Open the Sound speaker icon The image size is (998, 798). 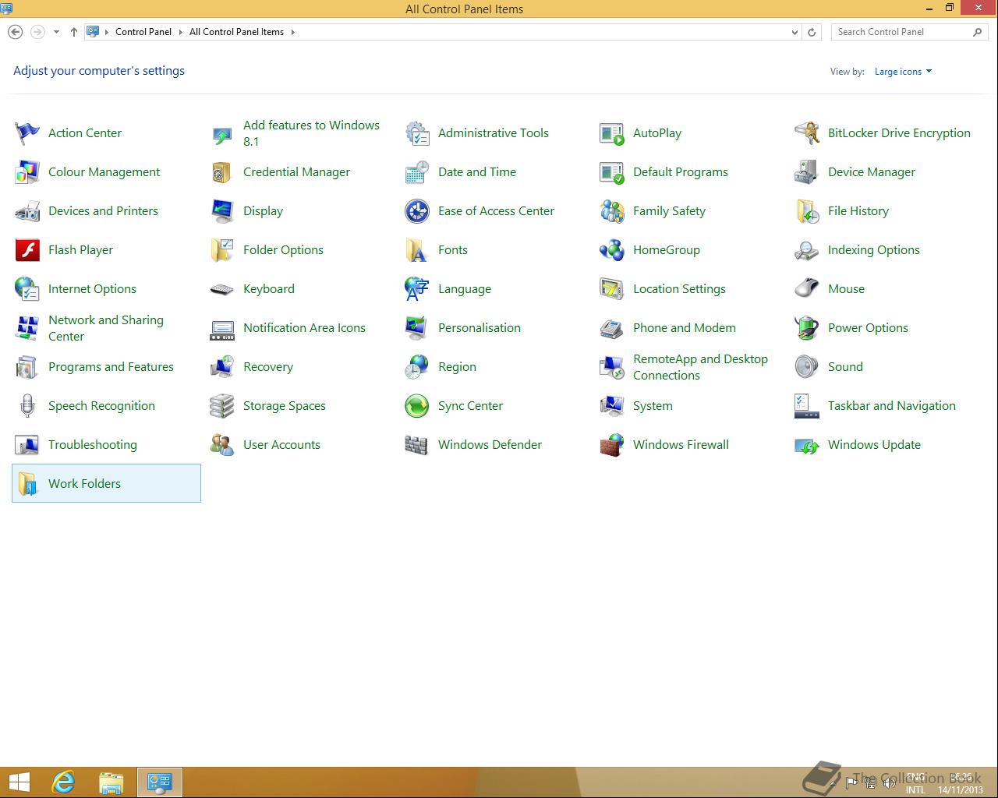[807, 367]
